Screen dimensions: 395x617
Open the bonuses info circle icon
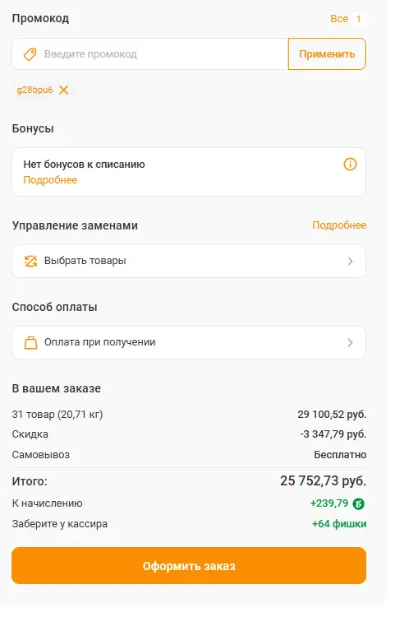[350, 164]
